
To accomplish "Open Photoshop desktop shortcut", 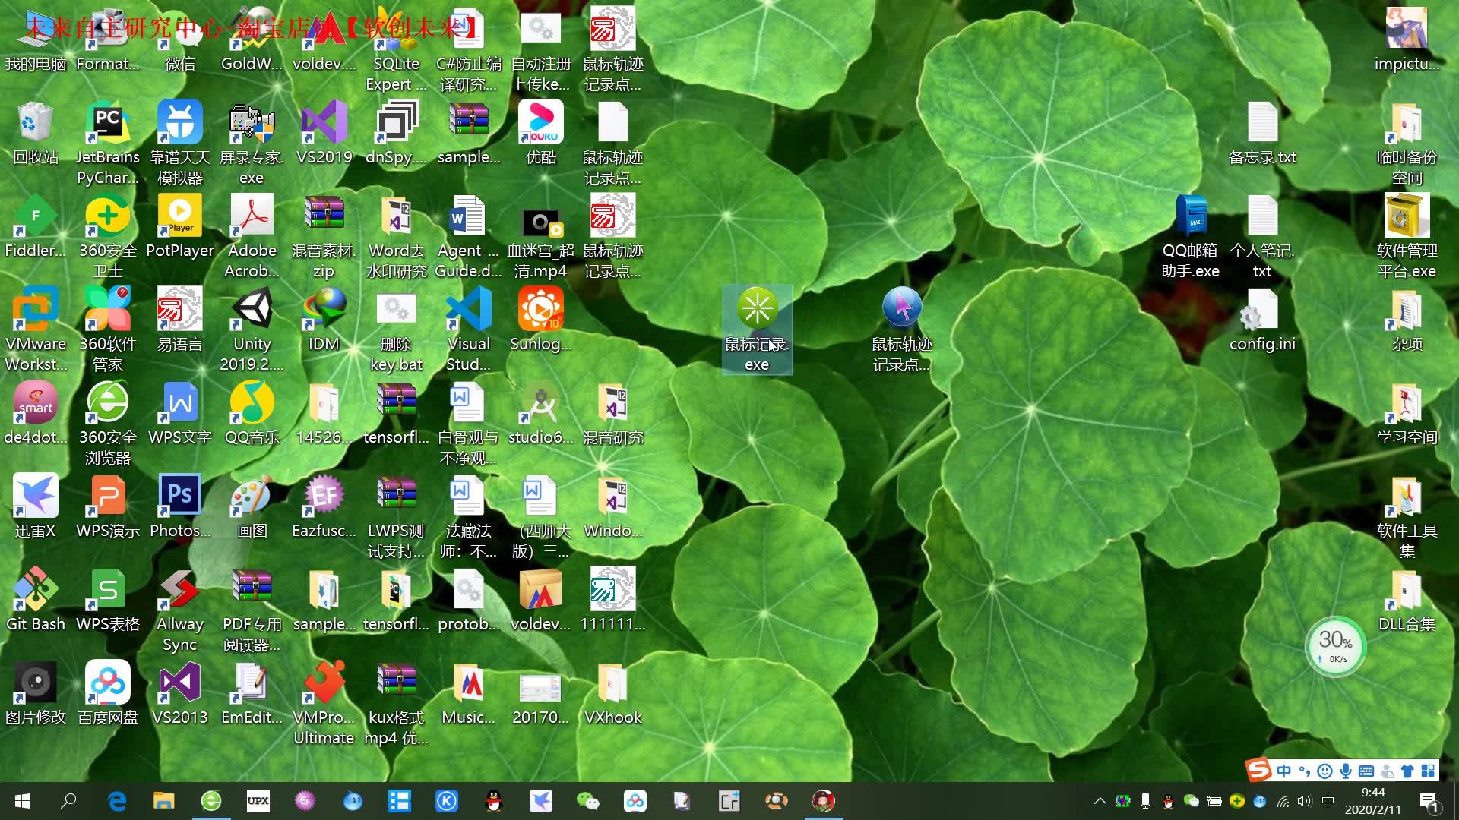I will pyautogui.click(x=179, y=506).
